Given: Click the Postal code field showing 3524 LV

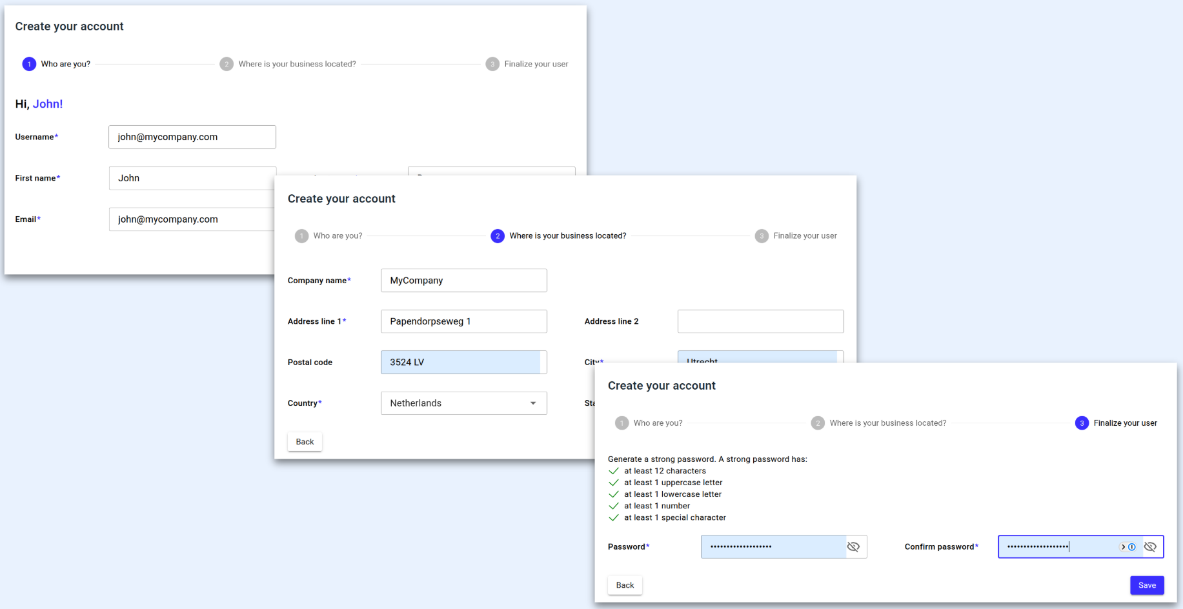Looking at the screenshot, I should point(463,362).
